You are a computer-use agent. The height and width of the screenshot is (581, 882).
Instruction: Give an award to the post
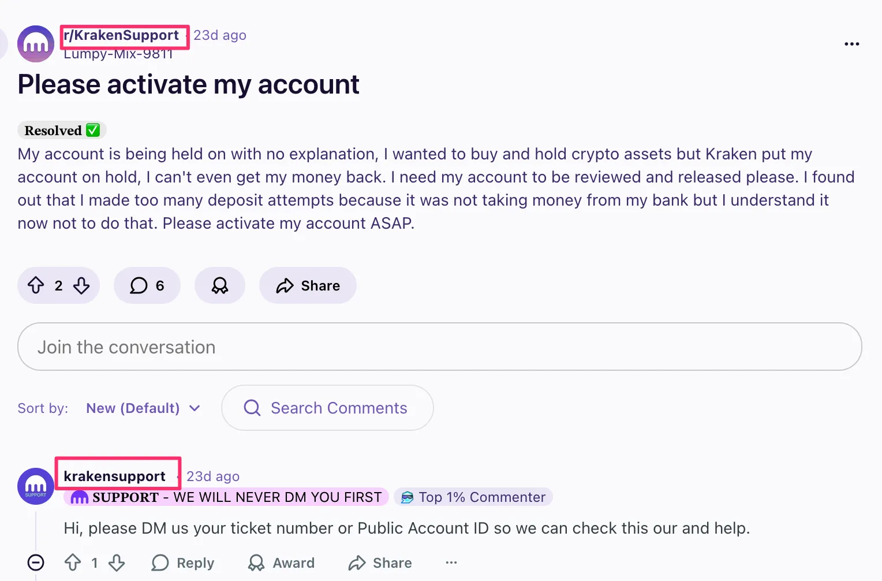click(220, 285)
